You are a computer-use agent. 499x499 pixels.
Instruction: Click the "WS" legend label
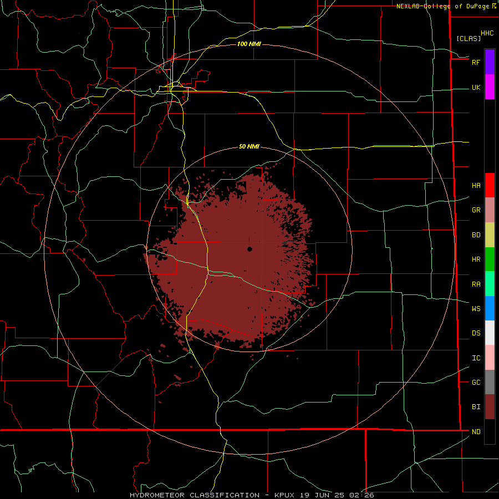[476, 309]
